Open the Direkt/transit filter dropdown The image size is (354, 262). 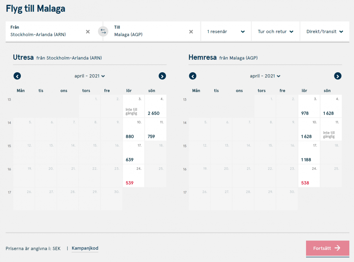[324, 31]
